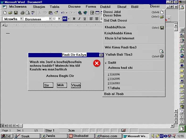
Task: Open the font size 12 dropdown
Action: pos(59,19)
